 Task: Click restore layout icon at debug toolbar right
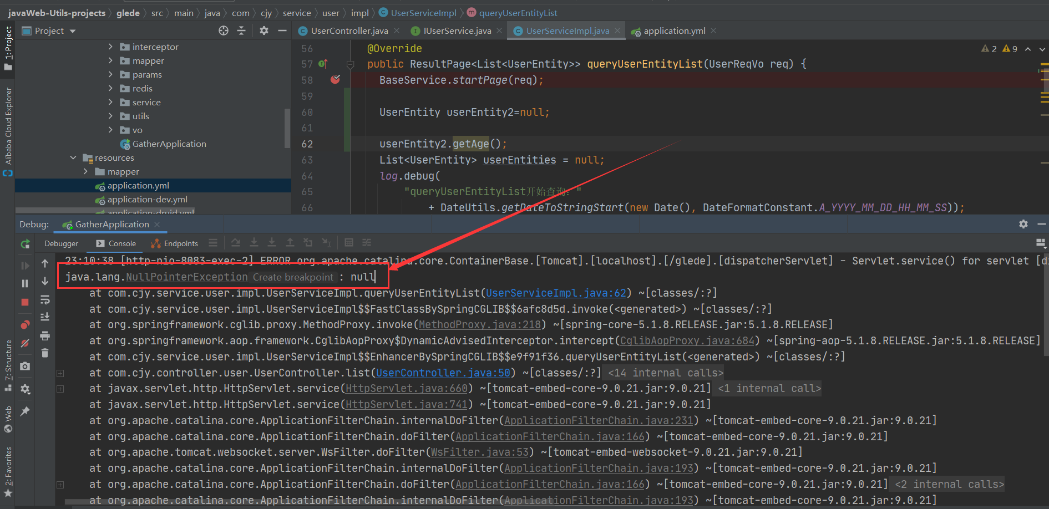pyautogui.click(x=1041, y=243)
